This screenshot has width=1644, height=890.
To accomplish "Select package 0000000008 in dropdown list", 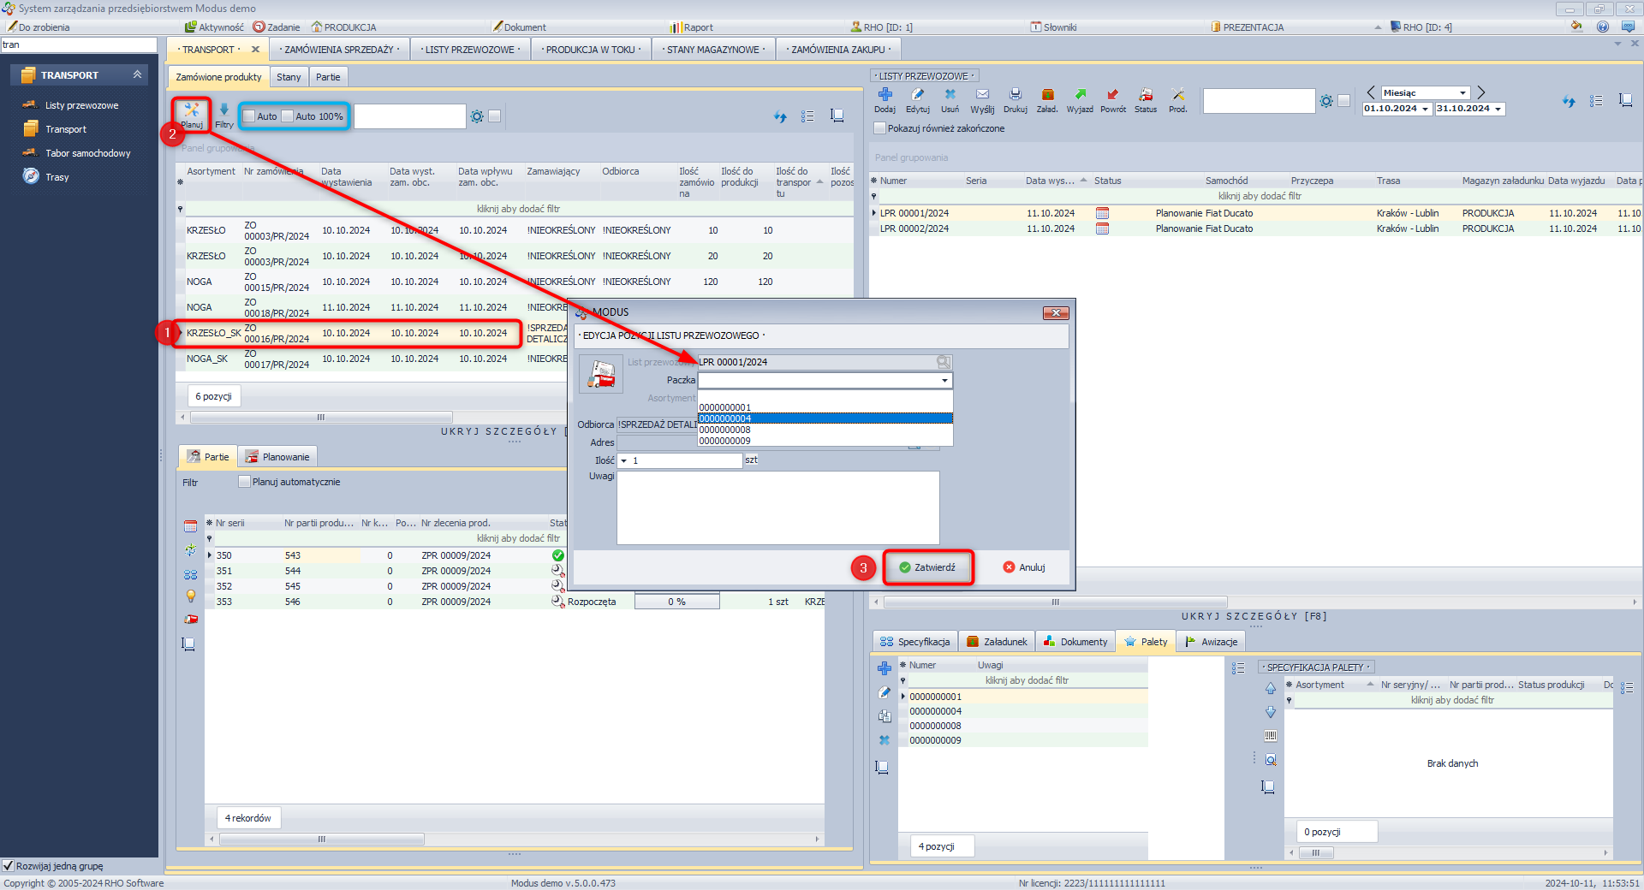I will [x=724, y=430].
